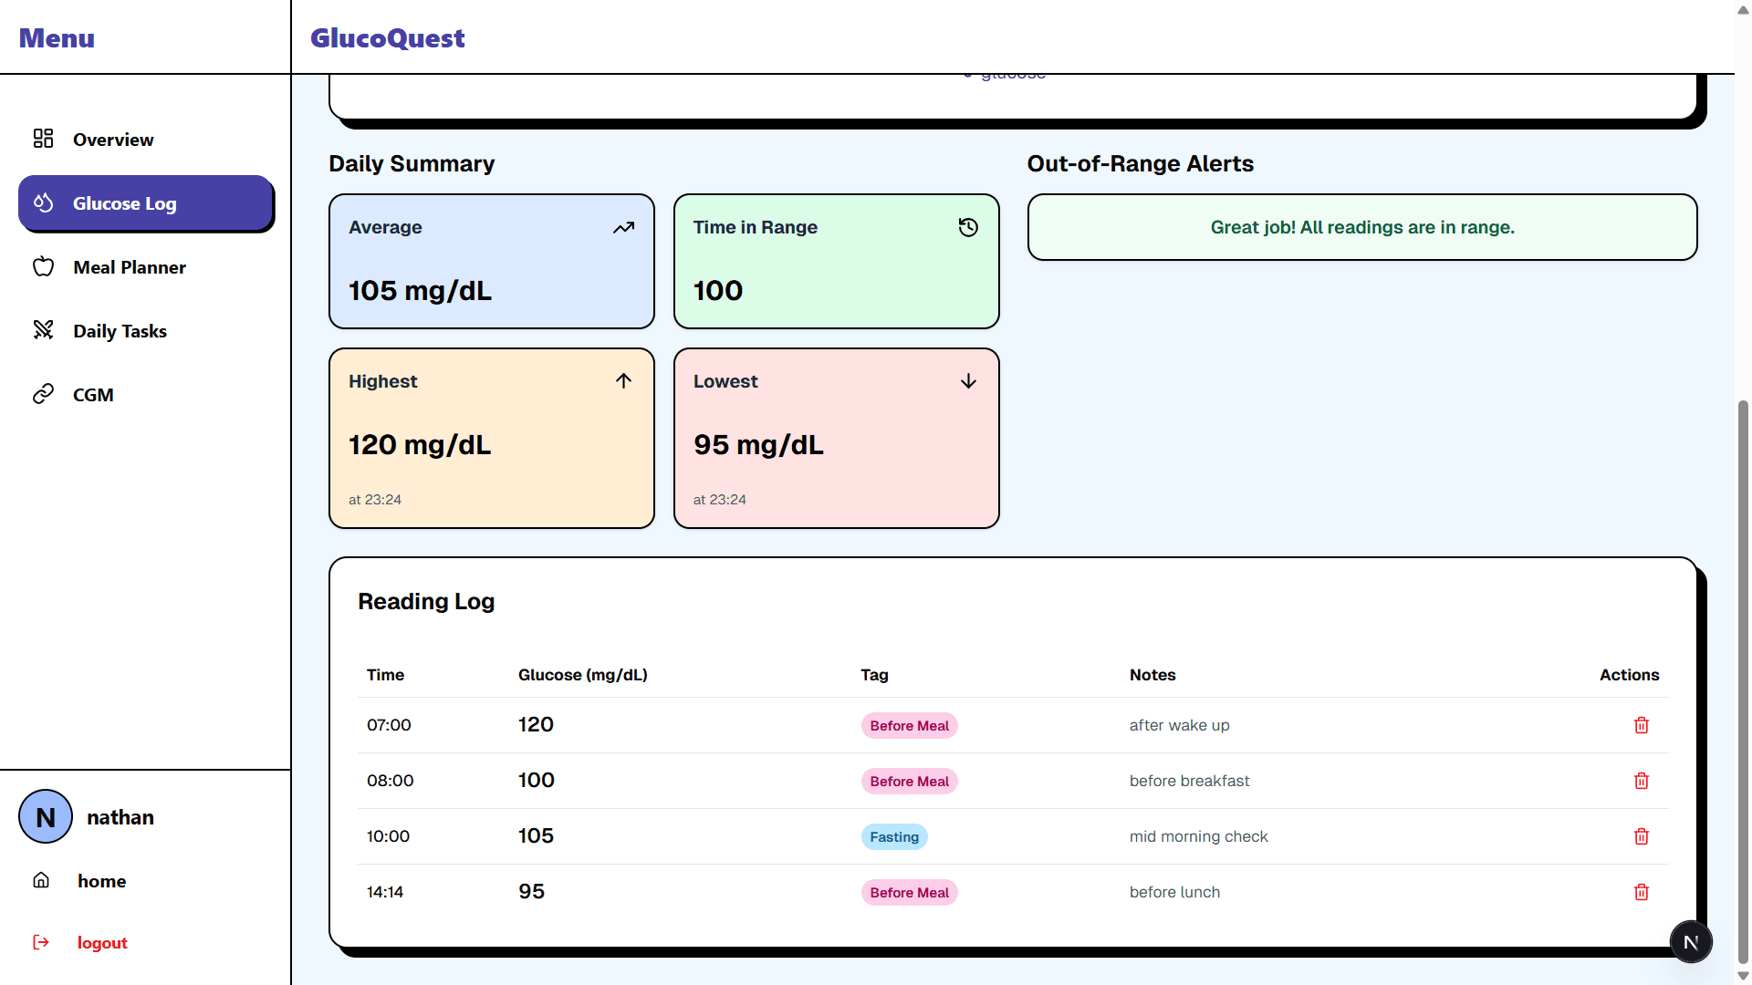This screenshot has width=1752, height=985.
Task: Open Daily Tasks in the menu
Action: (120, 331)
